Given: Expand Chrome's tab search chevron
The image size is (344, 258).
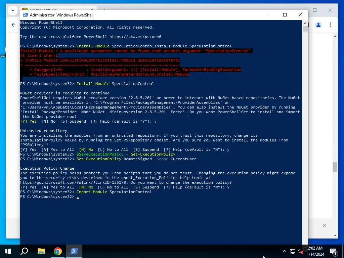Looking at the screenshot, I should point(13,10).
